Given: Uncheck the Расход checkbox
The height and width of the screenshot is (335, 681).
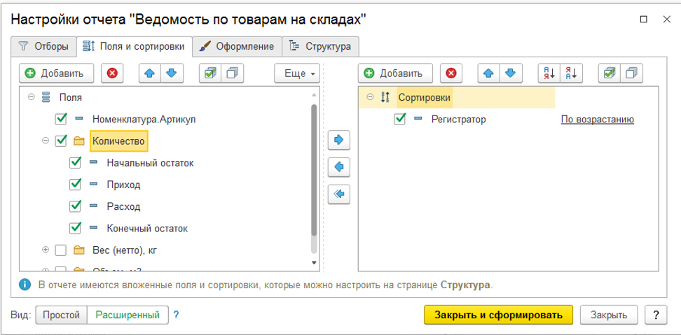Looking at the screenshot, I should click(75, 206).
